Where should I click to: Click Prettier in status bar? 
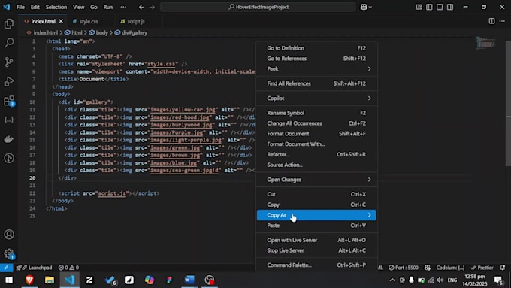pos(482,268)
